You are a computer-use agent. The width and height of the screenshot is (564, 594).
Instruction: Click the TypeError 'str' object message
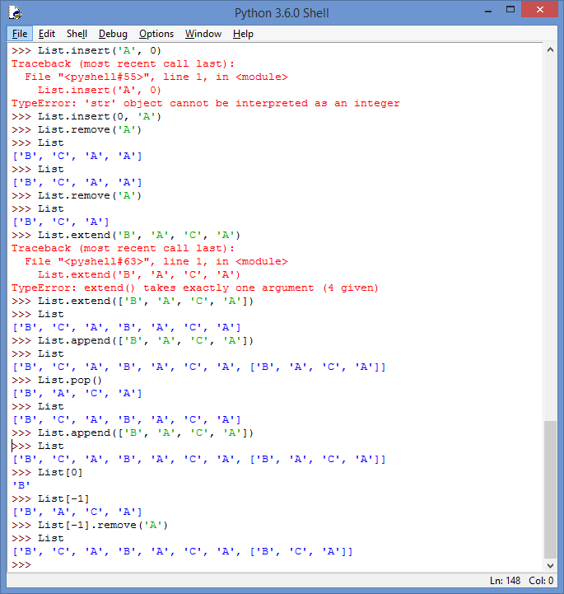(206, 104)
